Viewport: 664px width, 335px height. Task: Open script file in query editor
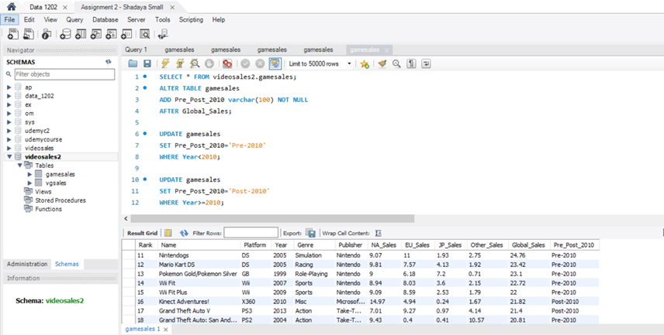[x=133, y=63]
